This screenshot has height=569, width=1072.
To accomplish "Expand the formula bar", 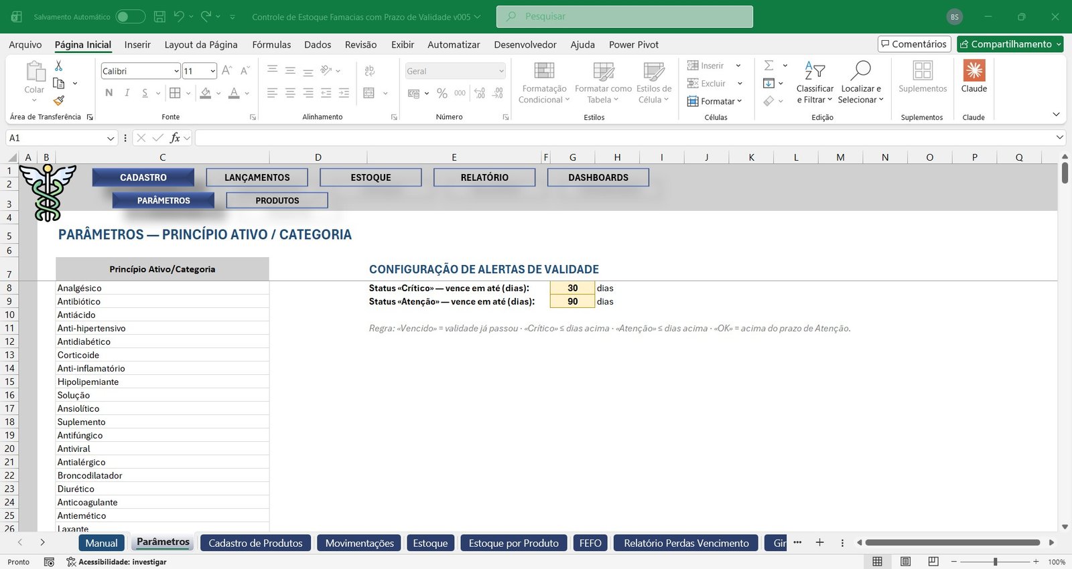I will 1059,137.
